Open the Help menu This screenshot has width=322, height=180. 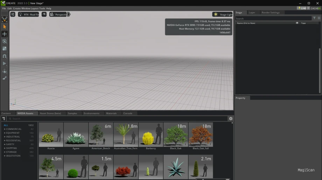point(49,8)
